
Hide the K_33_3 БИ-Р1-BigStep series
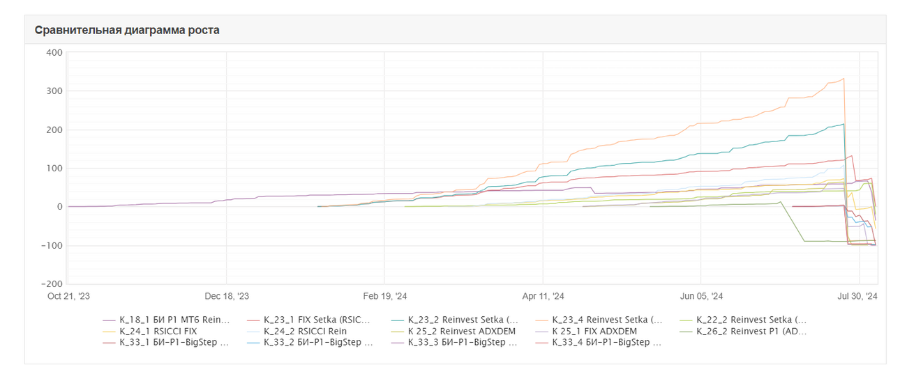click(455, 342)
